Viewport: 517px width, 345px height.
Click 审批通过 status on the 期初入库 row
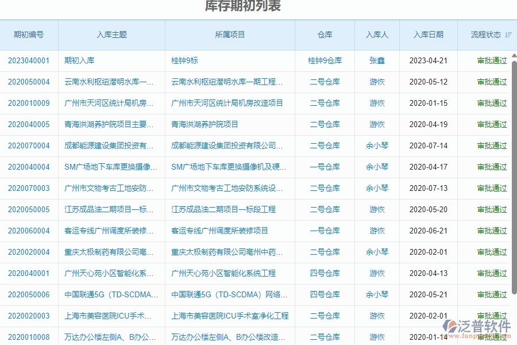pyautogui.click(x=491, y=60)
